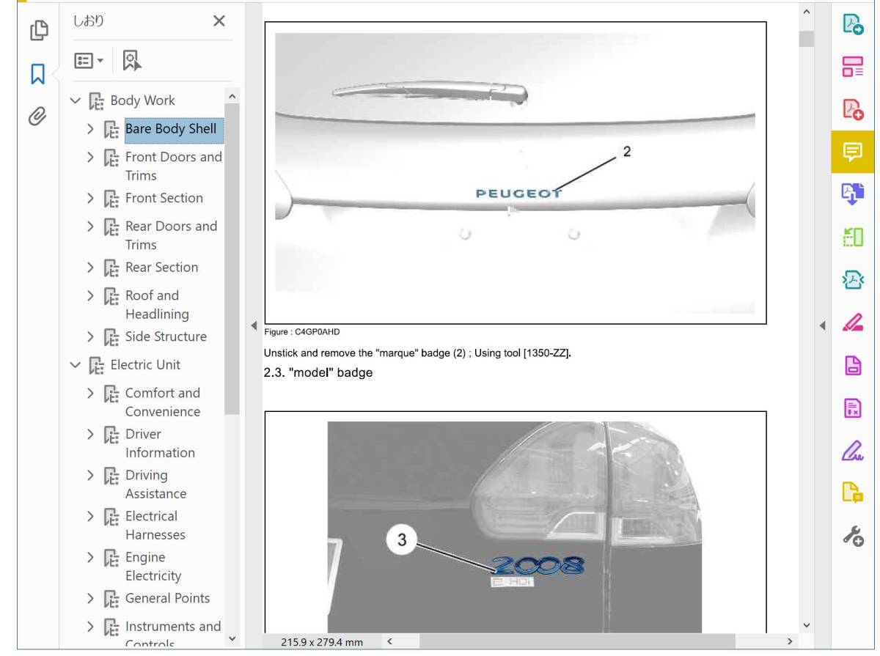Select the Body Work bookmark
880x656 pixels.
click(142, 100)
